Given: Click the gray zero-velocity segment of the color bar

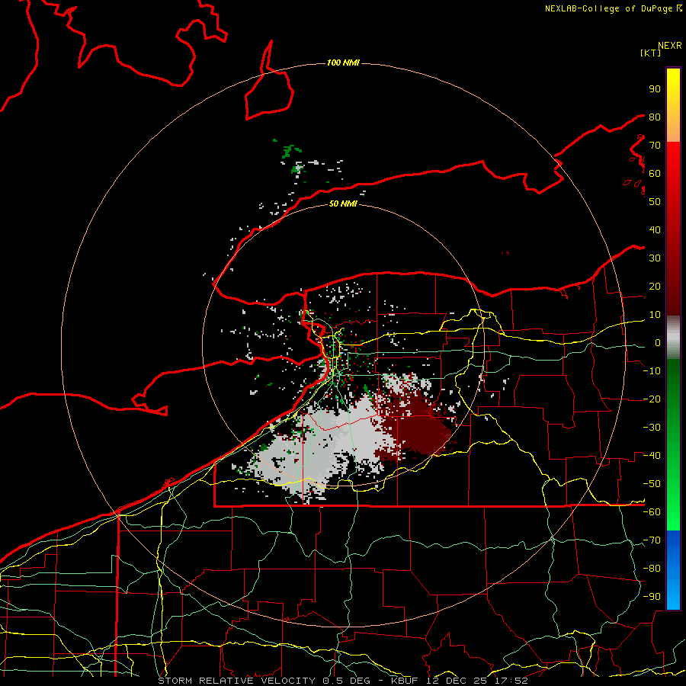Looking at the screenshot, I should click(673, 337).
